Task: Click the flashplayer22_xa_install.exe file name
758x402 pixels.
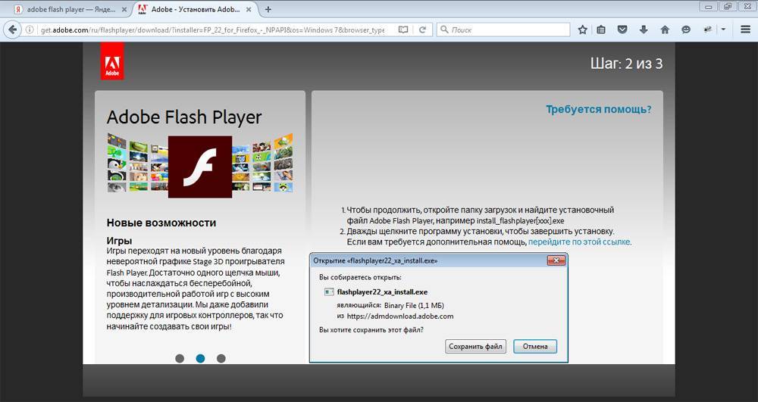Action: [382, 292]
